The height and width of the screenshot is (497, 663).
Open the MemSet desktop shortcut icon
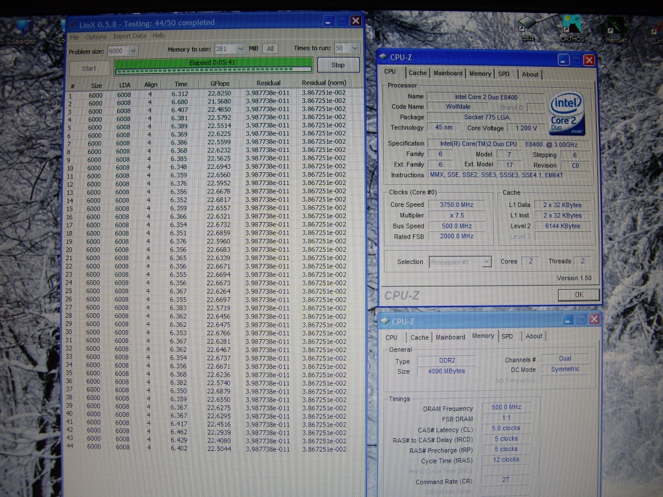616,30
